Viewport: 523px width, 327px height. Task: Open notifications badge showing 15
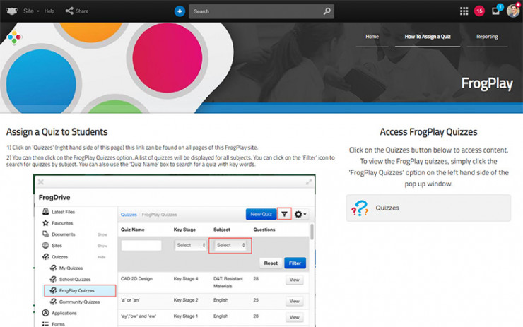[x=479, y=11]
